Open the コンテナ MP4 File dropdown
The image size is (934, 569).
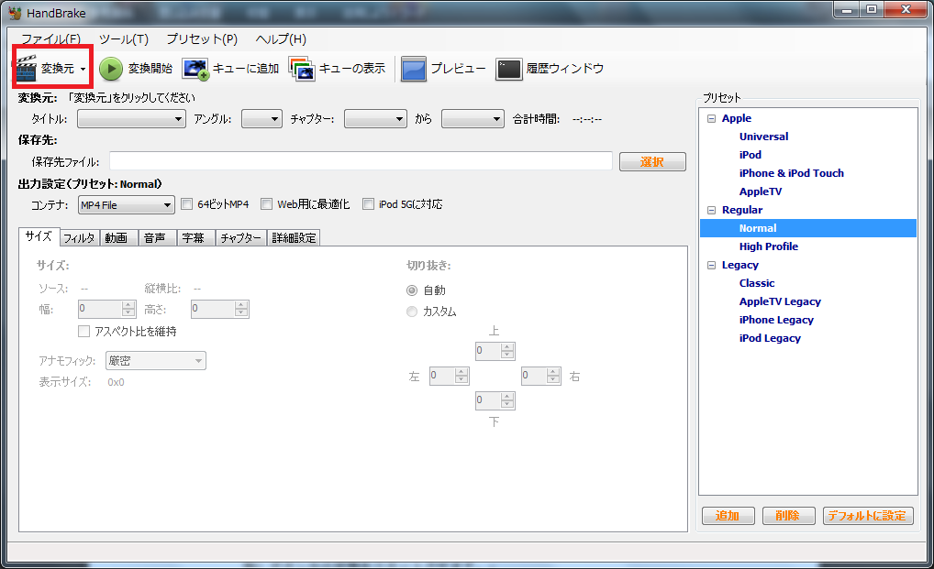click(127, 205)
